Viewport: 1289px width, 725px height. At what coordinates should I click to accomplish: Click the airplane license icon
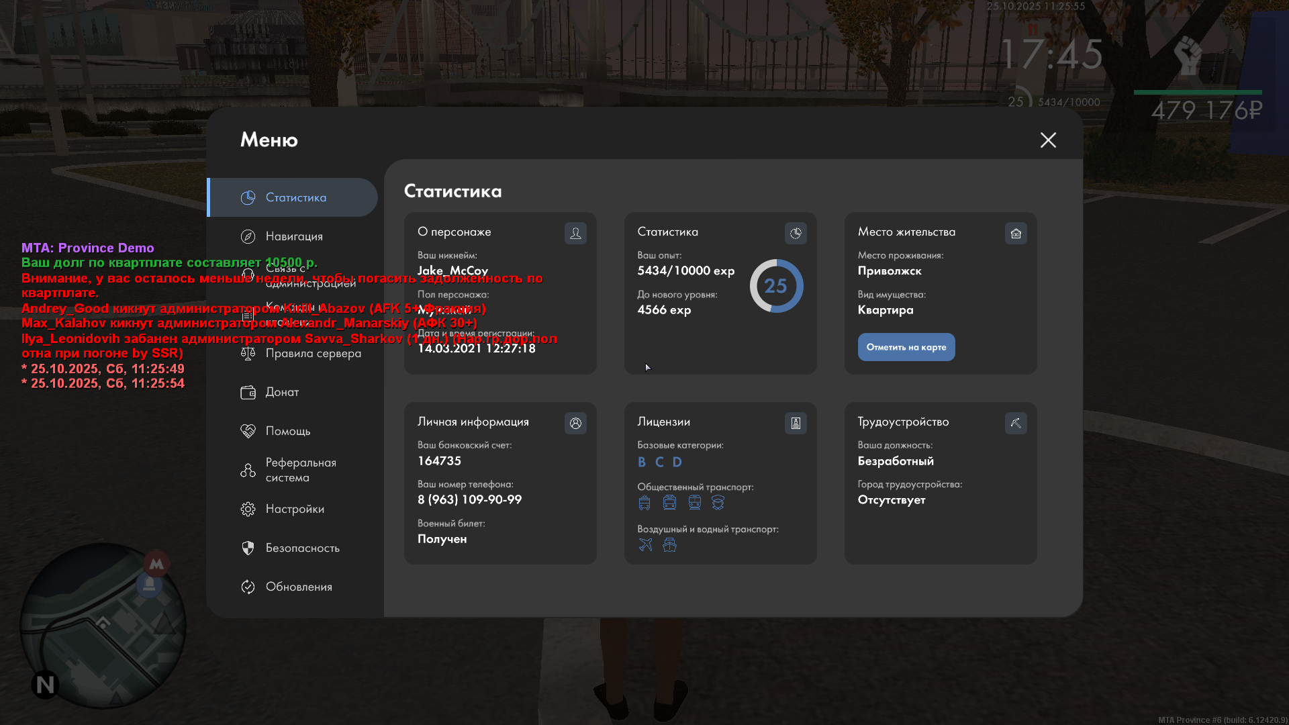tap(645, 544)
